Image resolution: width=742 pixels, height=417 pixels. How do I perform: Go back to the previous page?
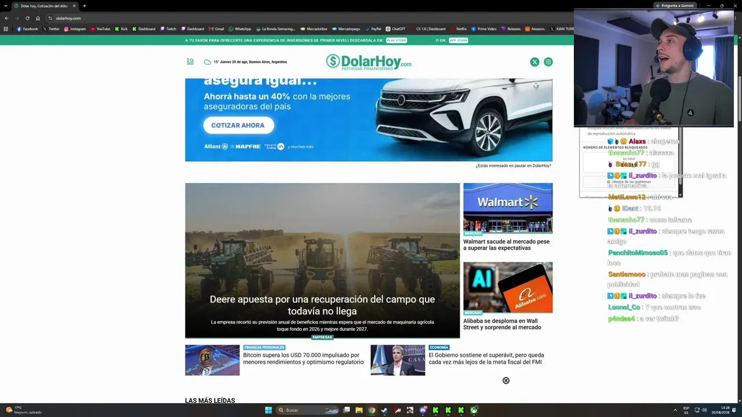point(6,18)
